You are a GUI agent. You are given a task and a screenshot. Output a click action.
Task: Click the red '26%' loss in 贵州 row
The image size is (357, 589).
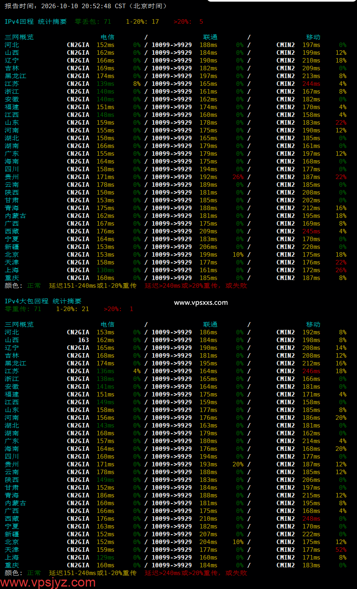point(238,177)
